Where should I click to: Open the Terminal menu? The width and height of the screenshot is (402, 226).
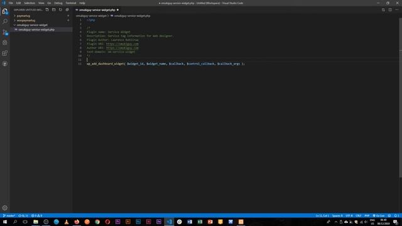pos(71,3)
